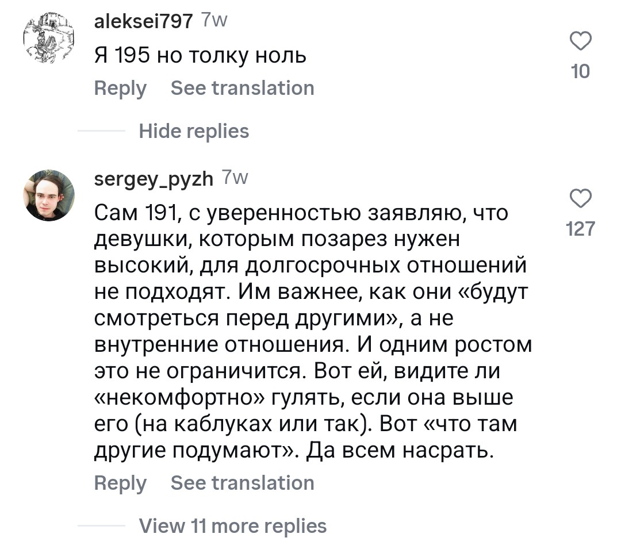The width and height of the screenshot is (621, 553).
Task: Reply to aleksei797's comment
Action: [120, 89]
